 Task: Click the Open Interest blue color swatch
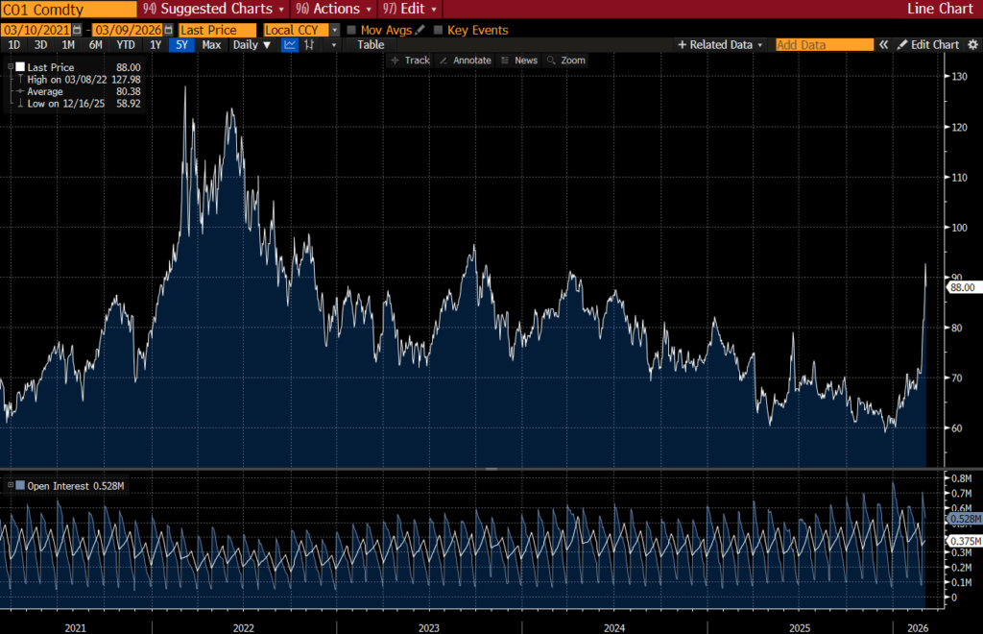pos(20,485)
